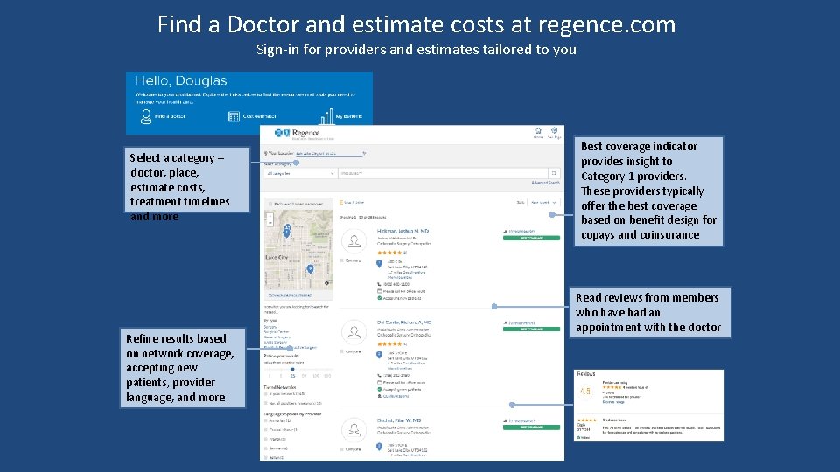This screenshot has height=472, width=840.
Task: Click Hickman's green accepting-patients check icon
Action: [x=379, y=298]
